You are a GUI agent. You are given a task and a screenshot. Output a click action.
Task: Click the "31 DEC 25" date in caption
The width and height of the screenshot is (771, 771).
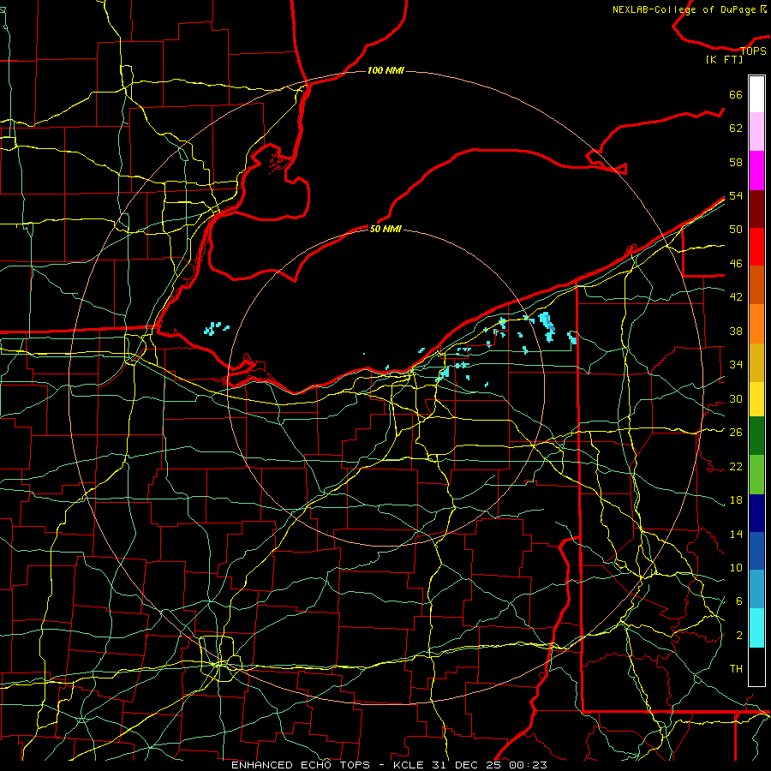[x=466, y=765]
